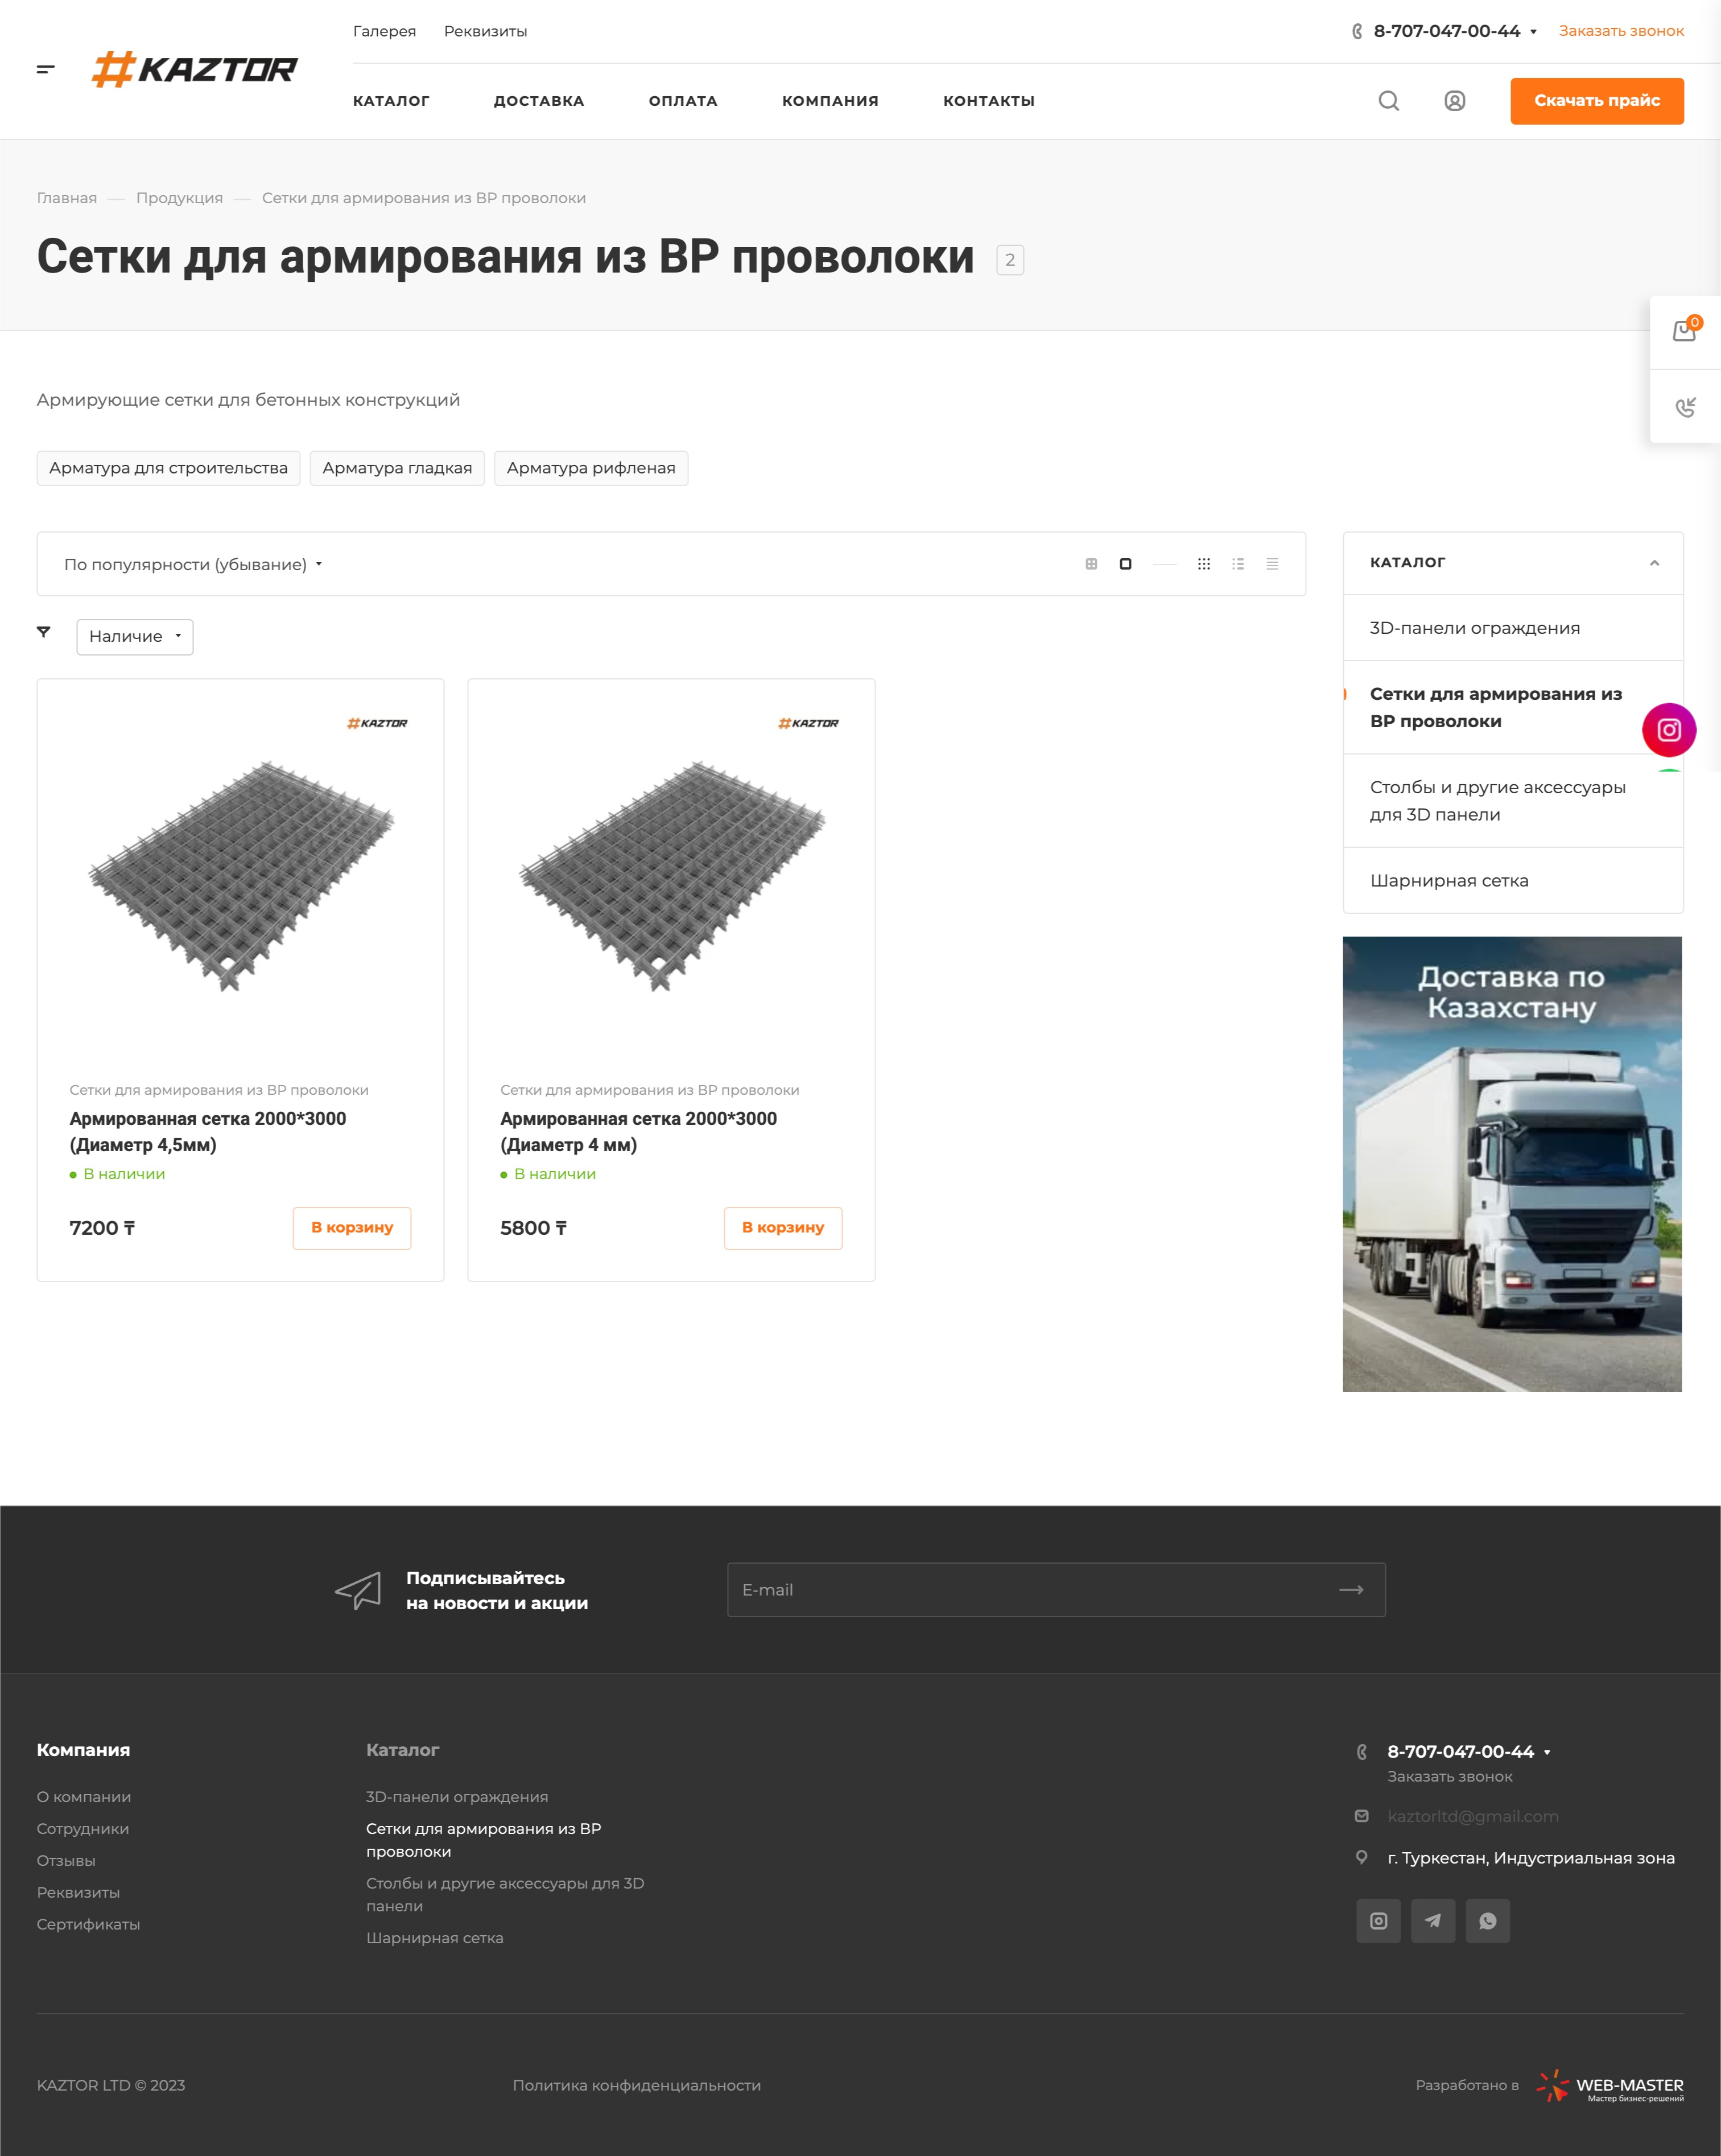The height and width of the screenshot is (2156, 1721).
Task: Click the WhatsApp icon in the footer
Action: coord(1487,1920)
